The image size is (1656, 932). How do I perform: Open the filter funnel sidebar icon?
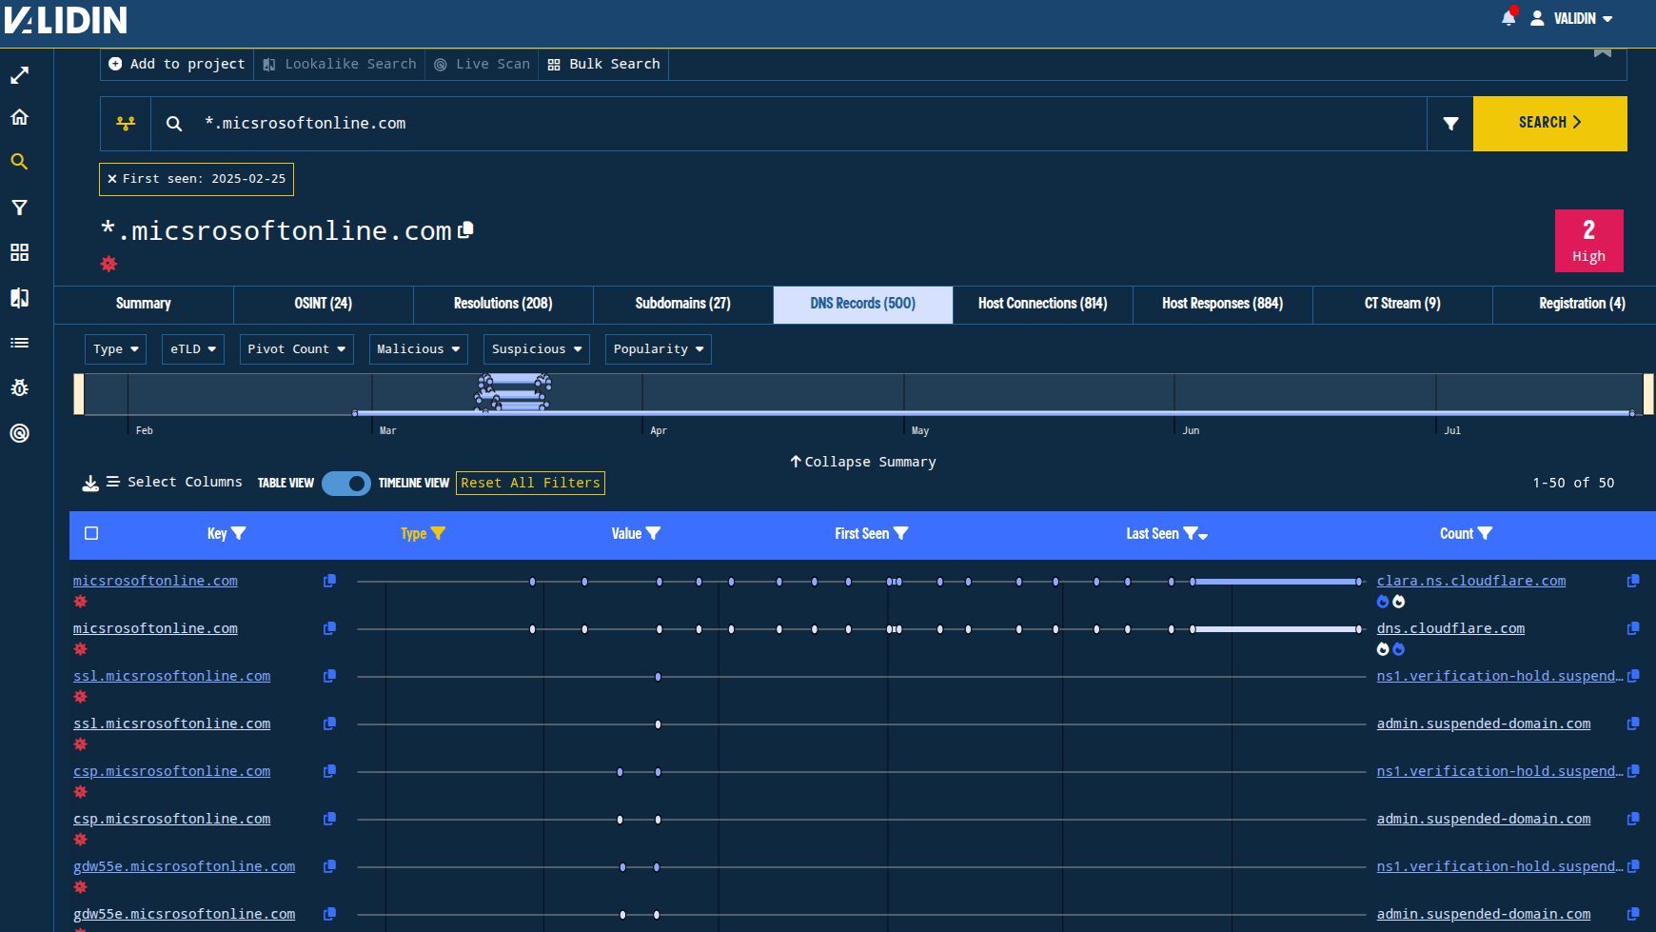[x=19, y=208]
